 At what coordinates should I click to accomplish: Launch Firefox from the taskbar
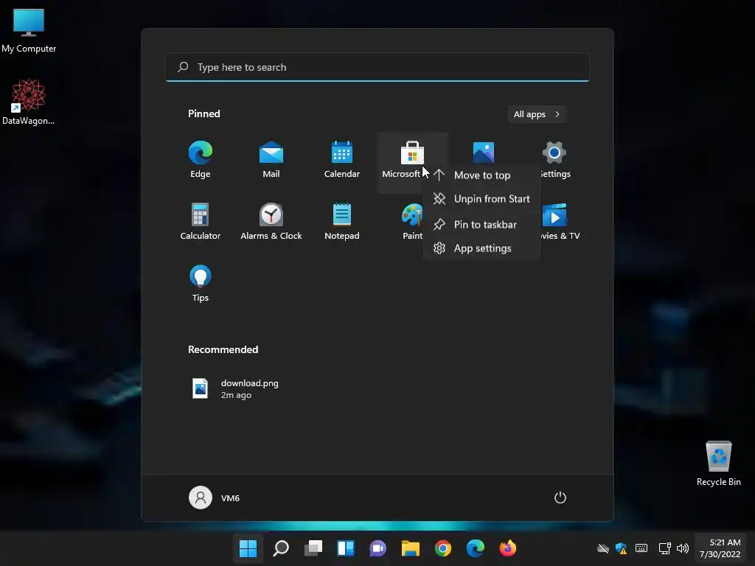507,548
